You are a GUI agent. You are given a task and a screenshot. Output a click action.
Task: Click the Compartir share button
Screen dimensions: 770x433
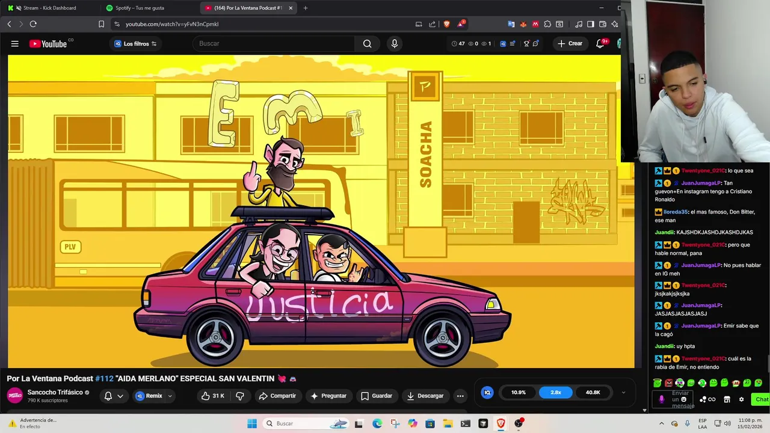277,396
